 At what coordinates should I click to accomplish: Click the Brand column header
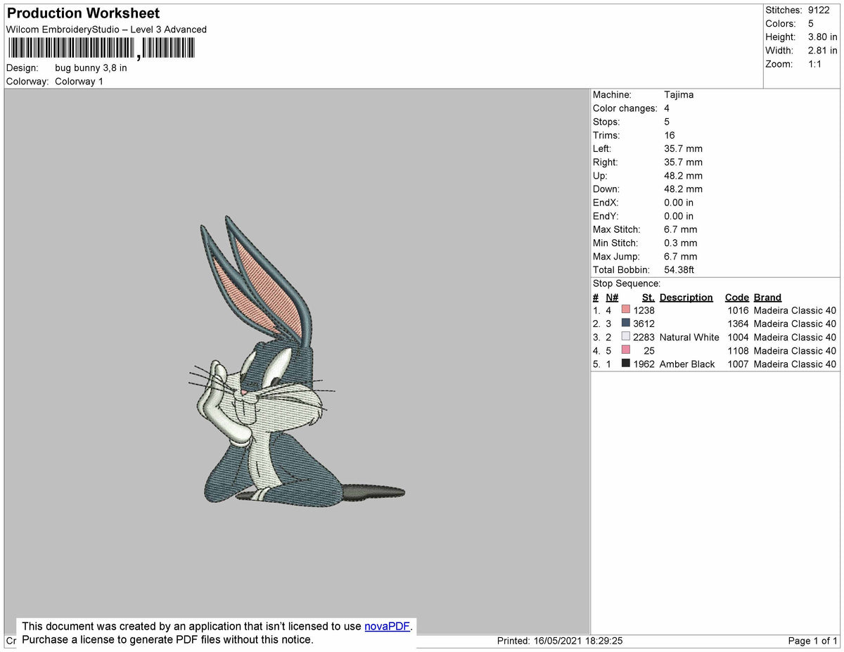tap(767, 297)
